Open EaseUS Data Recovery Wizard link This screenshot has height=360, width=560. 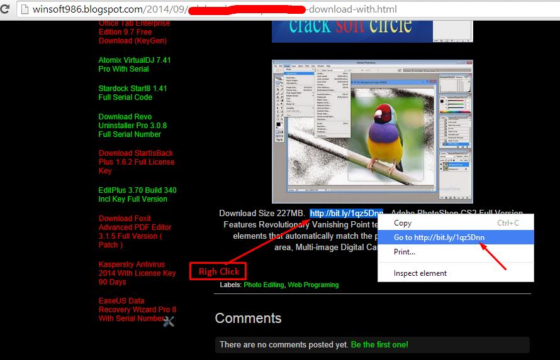click(x=137, y=309)
